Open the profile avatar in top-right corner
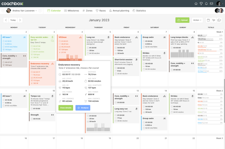Screen dimensions: 225x149 pos(219,3)
